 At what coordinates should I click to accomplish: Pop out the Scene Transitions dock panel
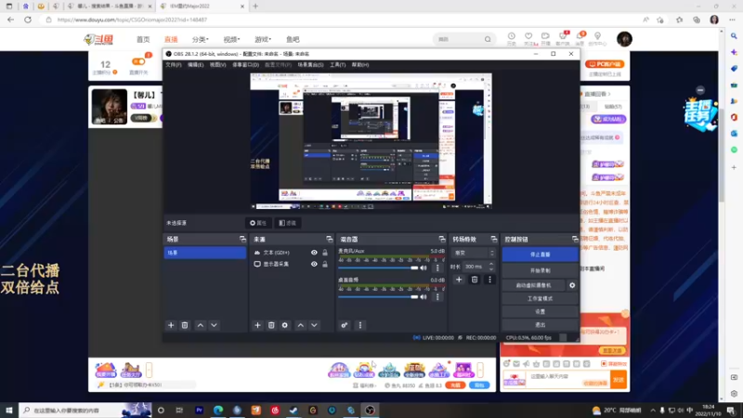click(494, 240)
